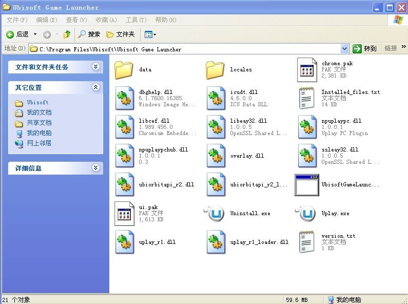Toggle the 文件夹 folders pane button
Screen dimensions: 408x304
pyautogui.click(x=120, y=34)
